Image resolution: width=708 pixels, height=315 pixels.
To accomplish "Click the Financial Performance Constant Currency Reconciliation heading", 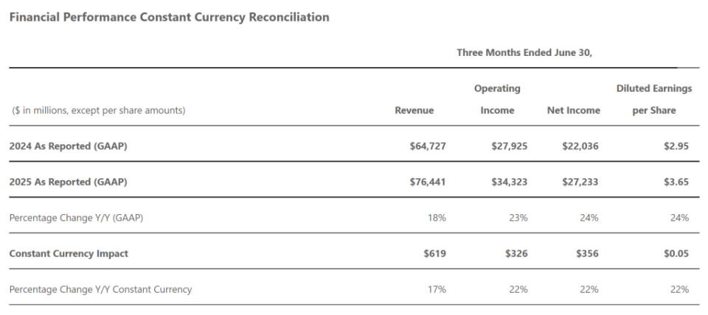I will 169,17.
